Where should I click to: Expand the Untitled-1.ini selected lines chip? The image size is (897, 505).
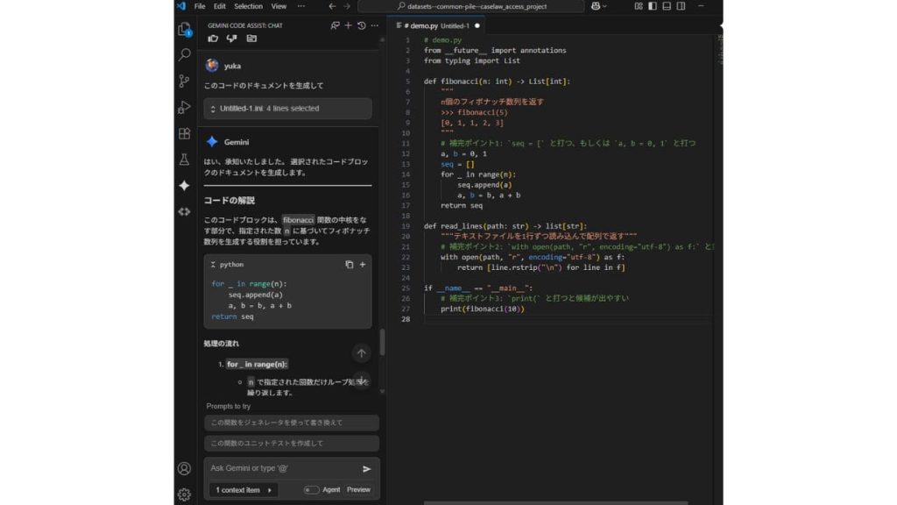pyautogui.click(x=287, y=108)
